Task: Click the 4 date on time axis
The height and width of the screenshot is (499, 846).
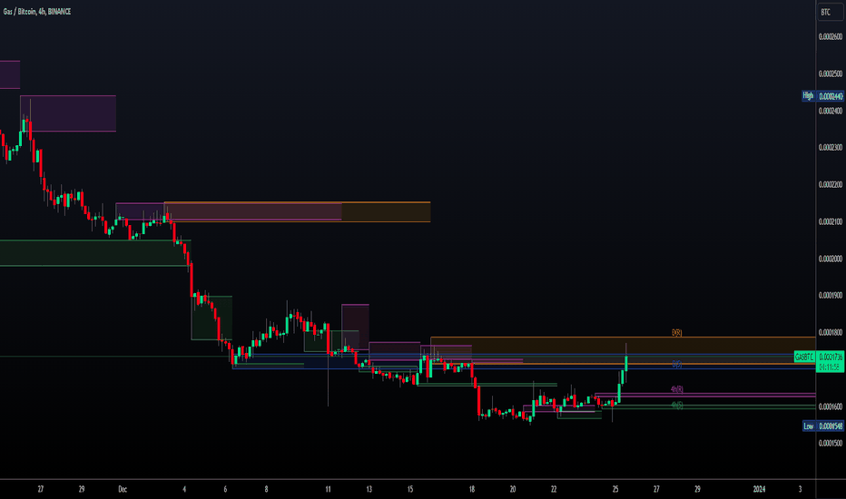Action: click(x=184, y=489)
